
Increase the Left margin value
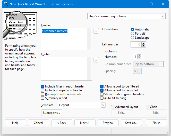coord(143,43)
